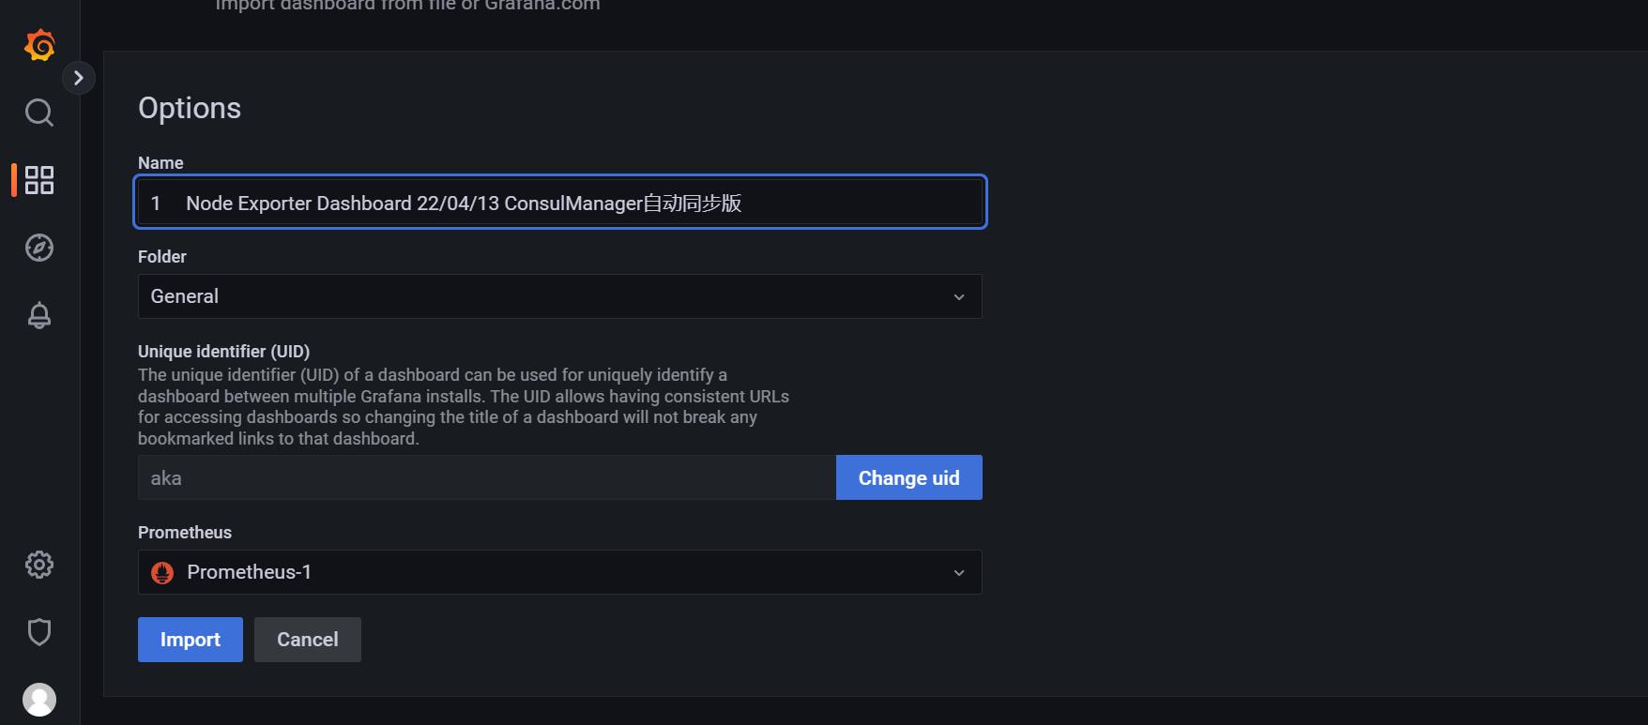
Task: Click the user profile avatar icon
Action: (x=39, y=700)
